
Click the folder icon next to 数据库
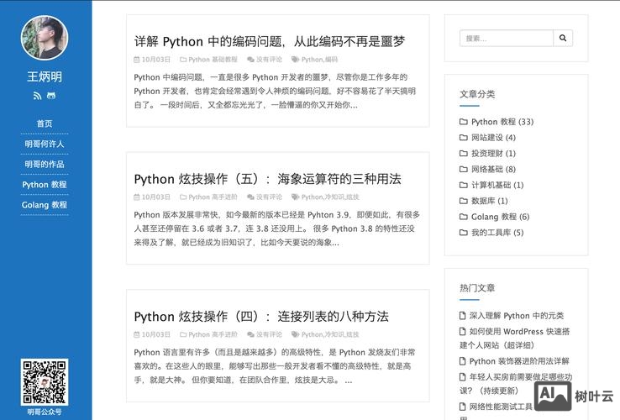(x=464, y=201)
